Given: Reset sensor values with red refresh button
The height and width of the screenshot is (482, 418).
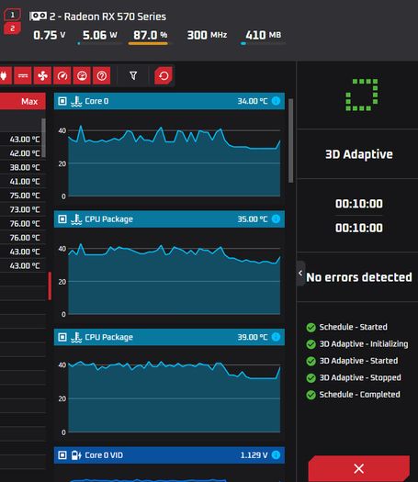Looking at the screenshot, I should pyautogui.click(x=164, y=75).
